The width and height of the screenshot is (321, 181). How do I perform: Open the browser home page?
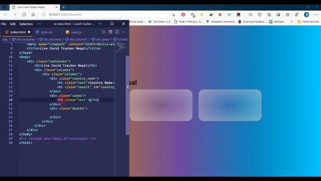pyautogui.click(x=33, y=15)
